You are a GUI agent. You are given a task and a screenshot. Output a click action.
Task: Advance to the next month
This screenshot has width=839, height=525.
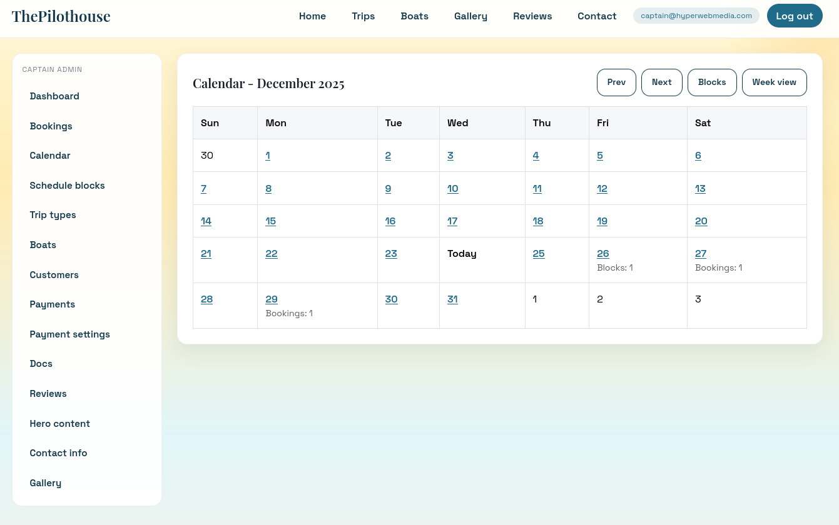coord(661,82)
